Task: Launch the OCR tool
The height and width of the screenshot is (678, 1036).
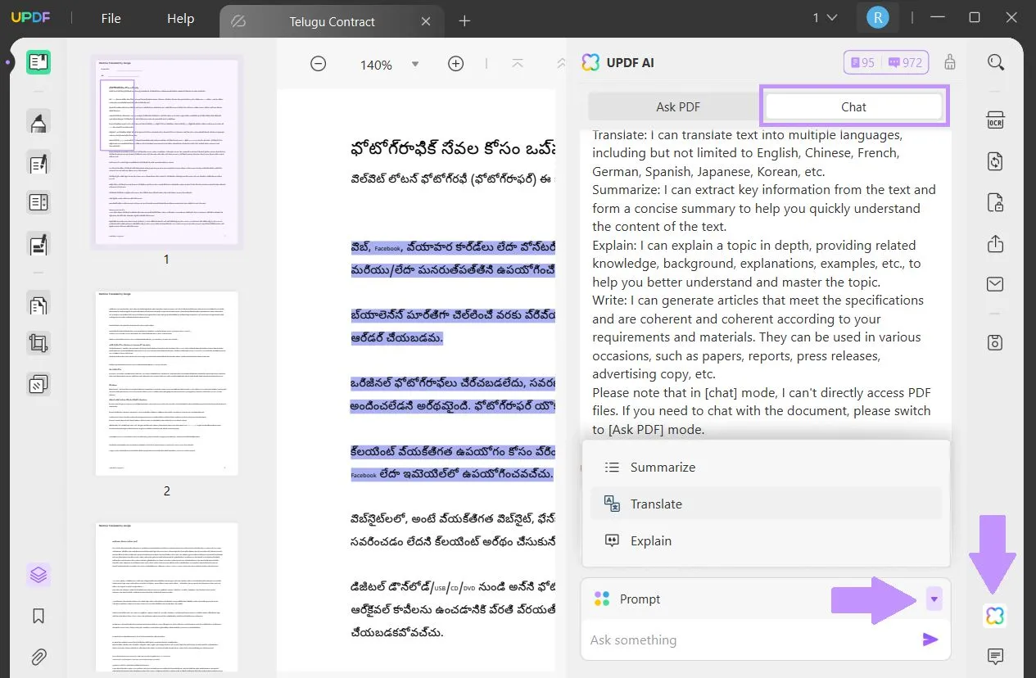Action: (994, 120)
